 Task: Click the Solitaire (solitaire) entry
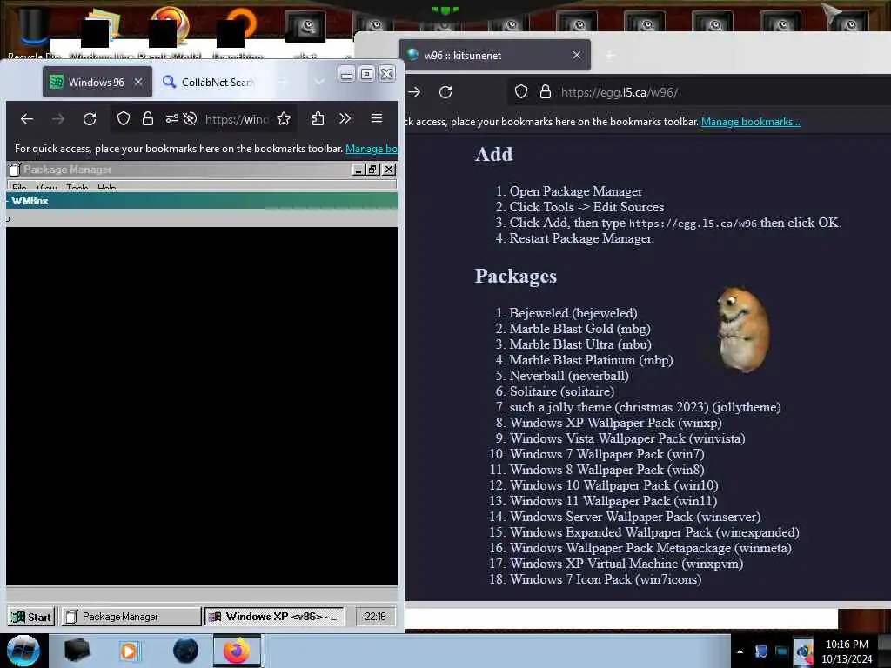click(561, 391)
